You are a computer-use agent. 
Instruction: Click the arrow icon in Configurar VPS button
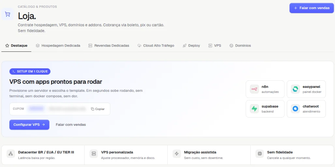coord(43,124)
